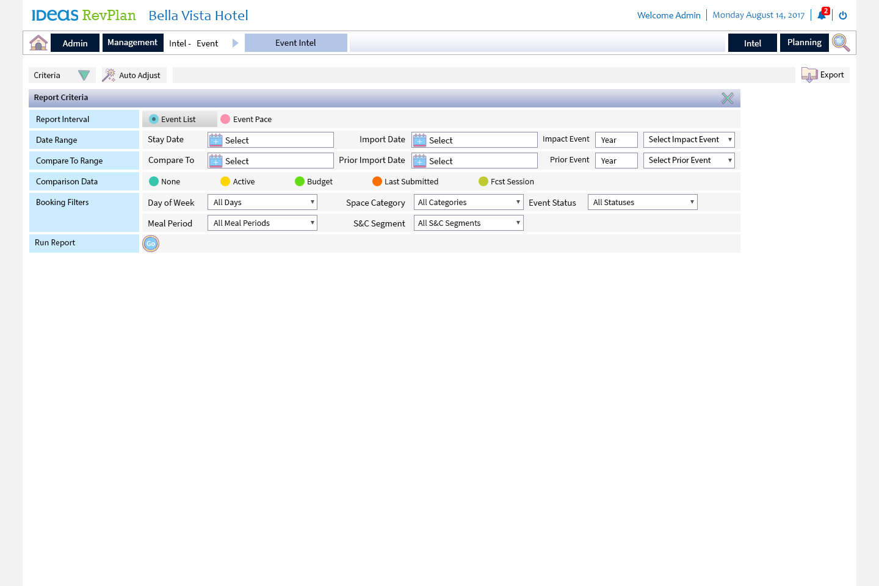Choose Last Submitted comparison data
This screenshot has height=586, width=879.
pos(377,181)
